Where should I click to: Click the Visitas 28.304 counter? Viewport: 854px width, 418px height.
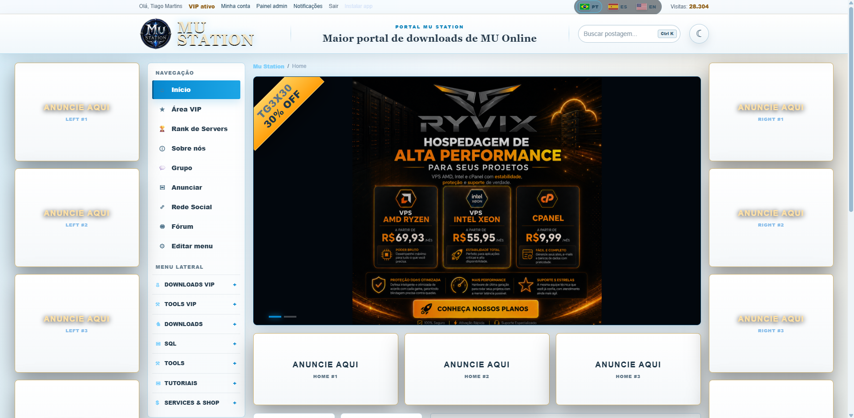tap(689, 6)
